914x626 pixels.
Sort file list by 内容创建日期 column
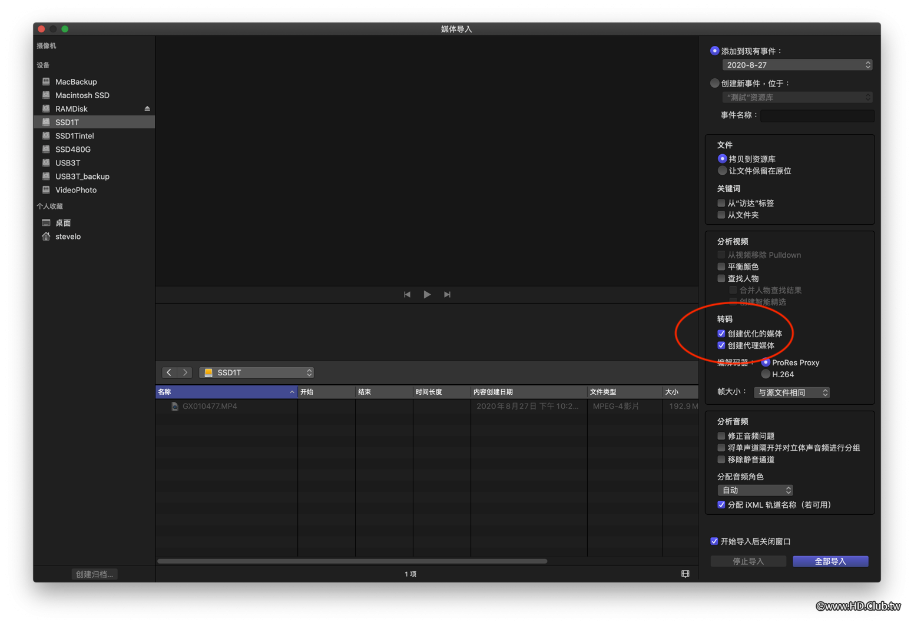[529, 392]
